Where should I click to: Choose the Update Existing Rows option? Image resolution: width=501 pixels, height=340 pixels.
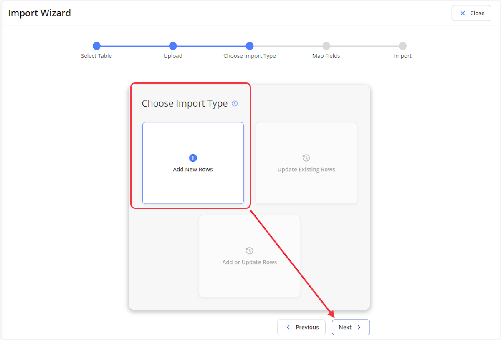[x=306, y=163]
